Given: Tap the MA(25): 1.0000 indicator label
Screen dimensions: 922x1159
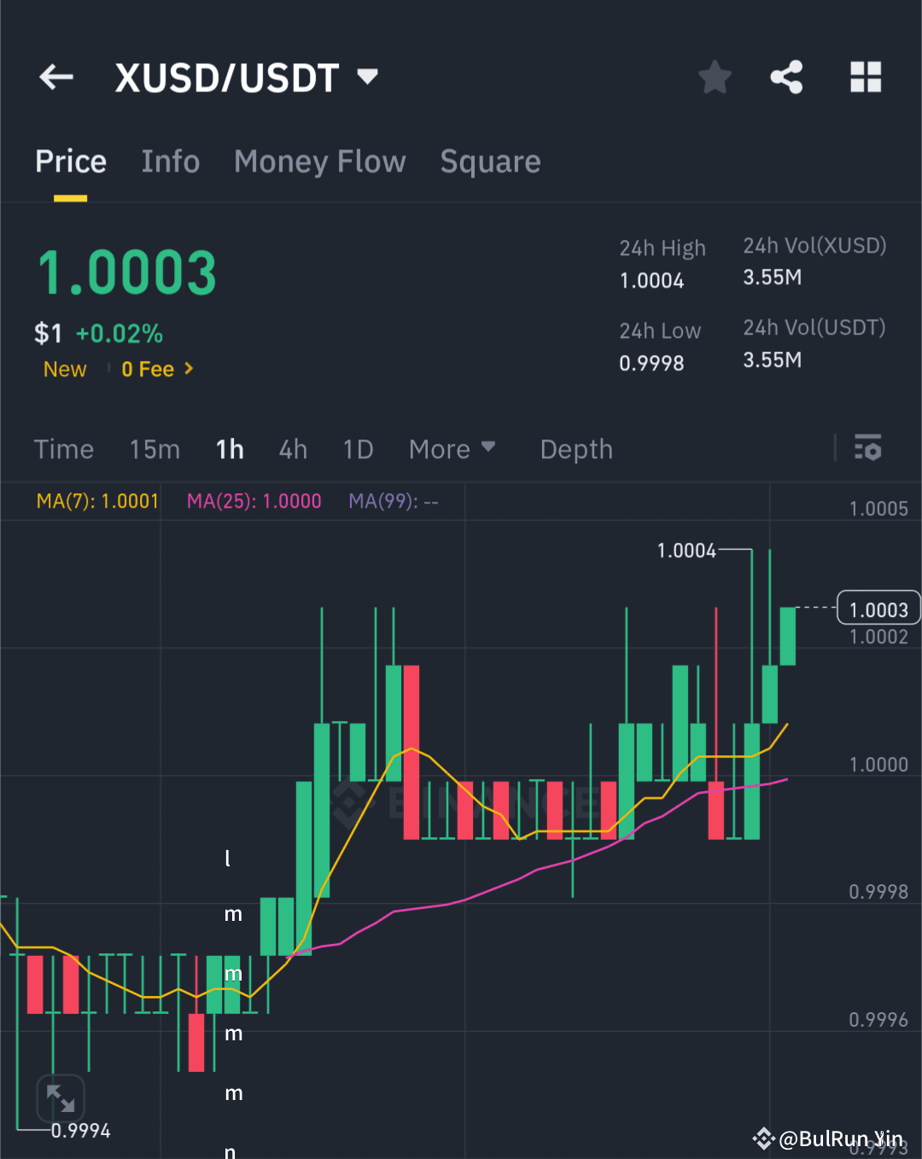Looking at the screenshot, I should [254, 501].
